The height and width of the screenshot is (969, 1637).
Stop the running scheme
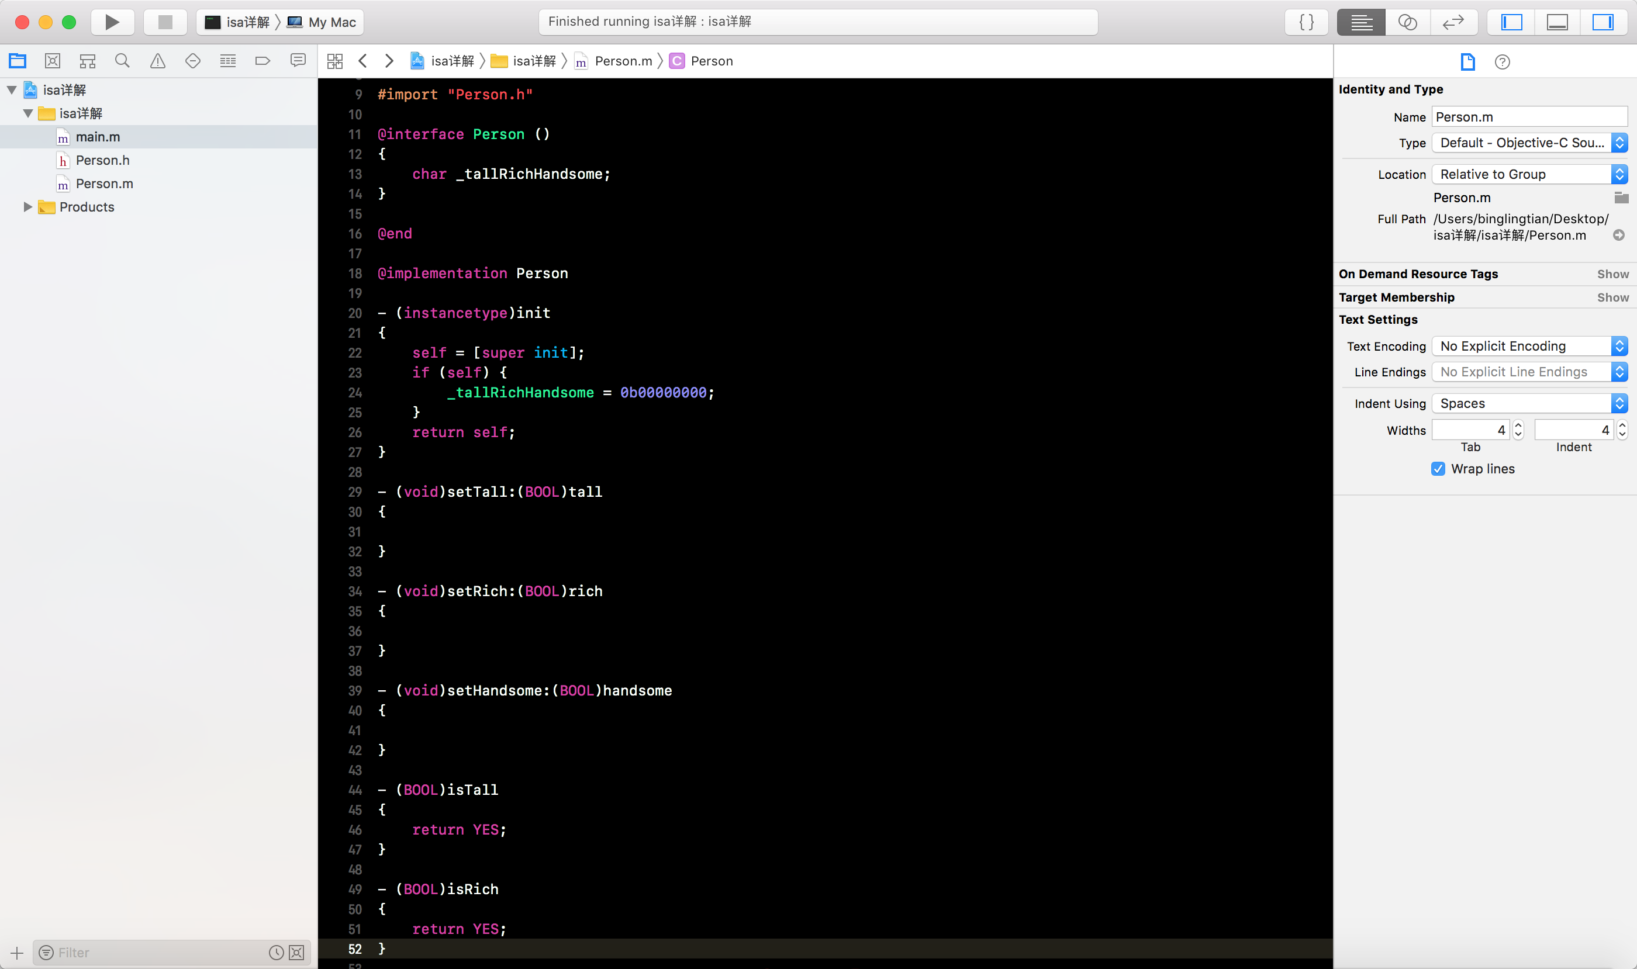(x=165, y=22)
